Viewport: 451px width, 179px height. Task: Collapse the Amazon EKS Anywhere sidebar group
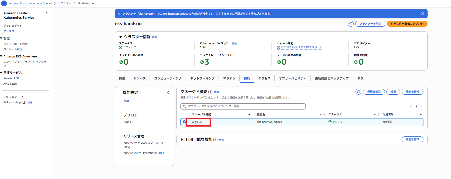[1, 56]
